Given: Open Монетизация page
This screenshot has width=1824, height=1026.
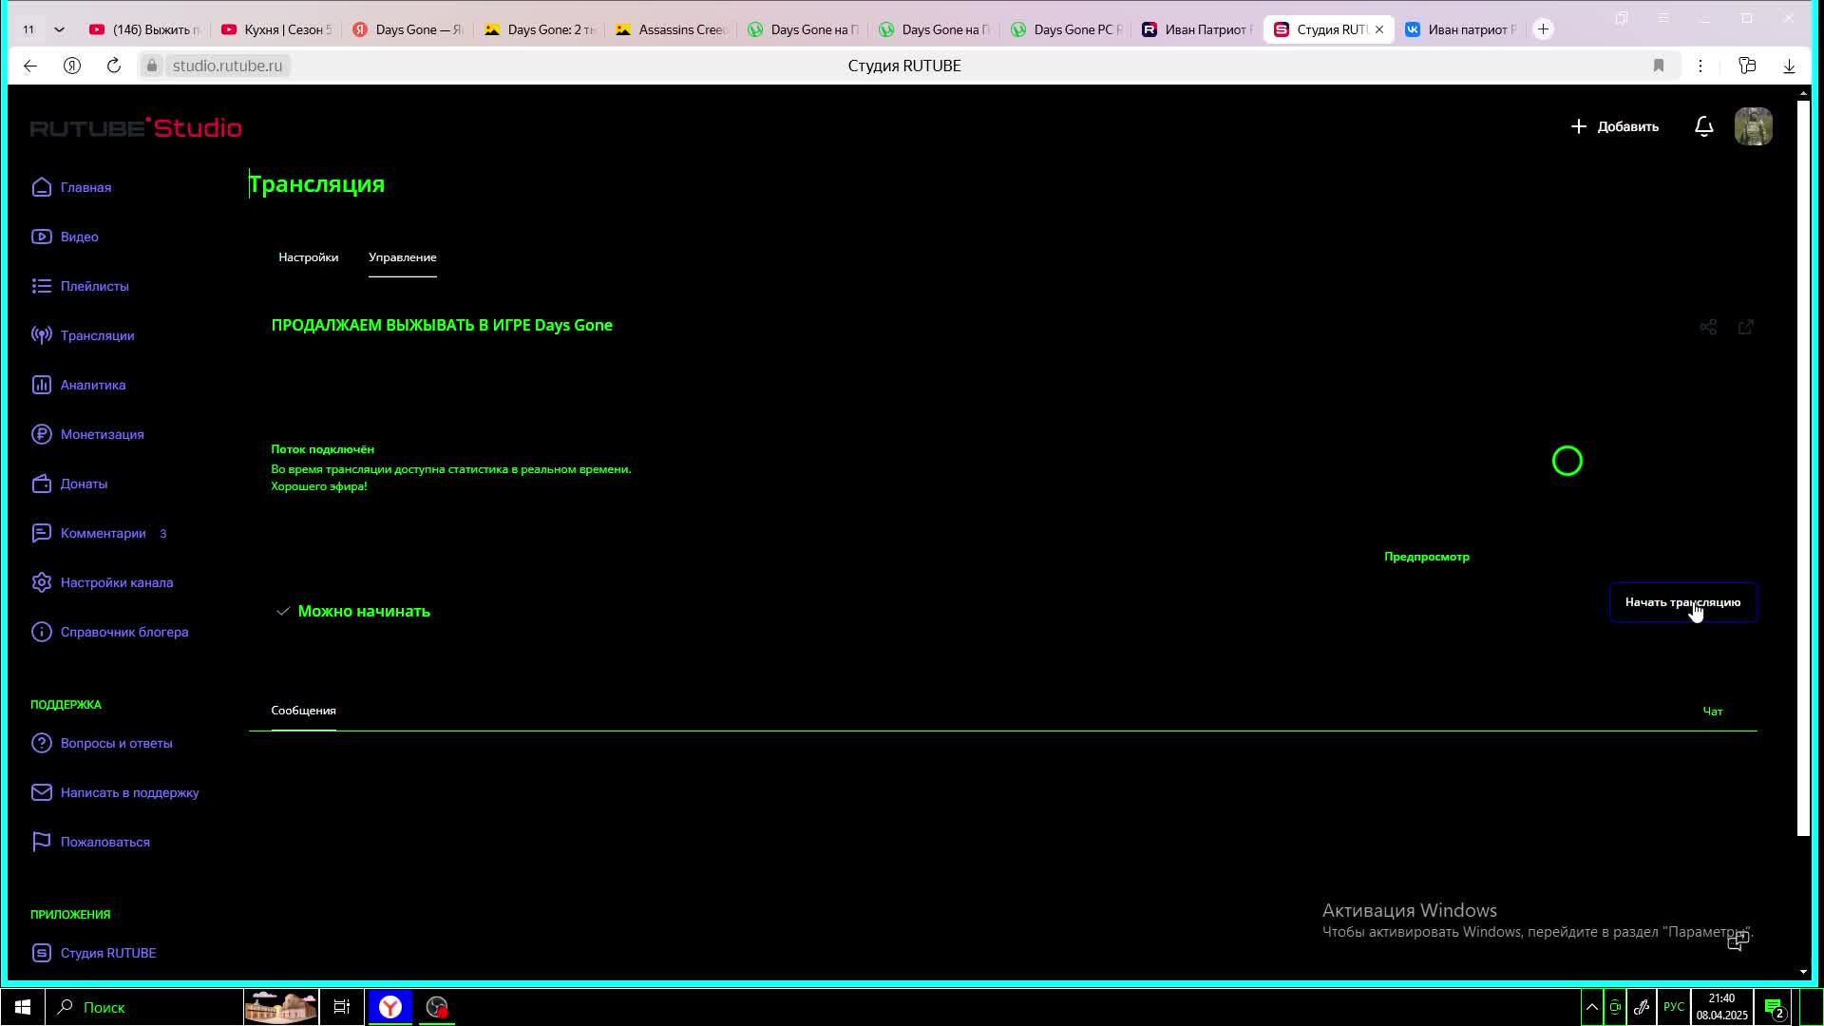Looking at the screenshot, I should pos(102,434).
